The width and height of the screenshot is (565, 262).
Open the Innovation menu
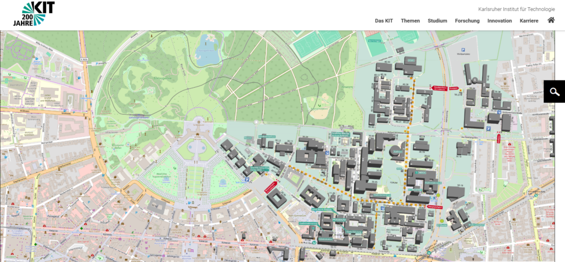pos(500,20)
